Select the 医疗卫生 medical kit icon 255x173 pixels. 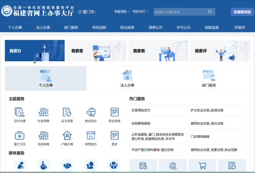coord(19,135)
